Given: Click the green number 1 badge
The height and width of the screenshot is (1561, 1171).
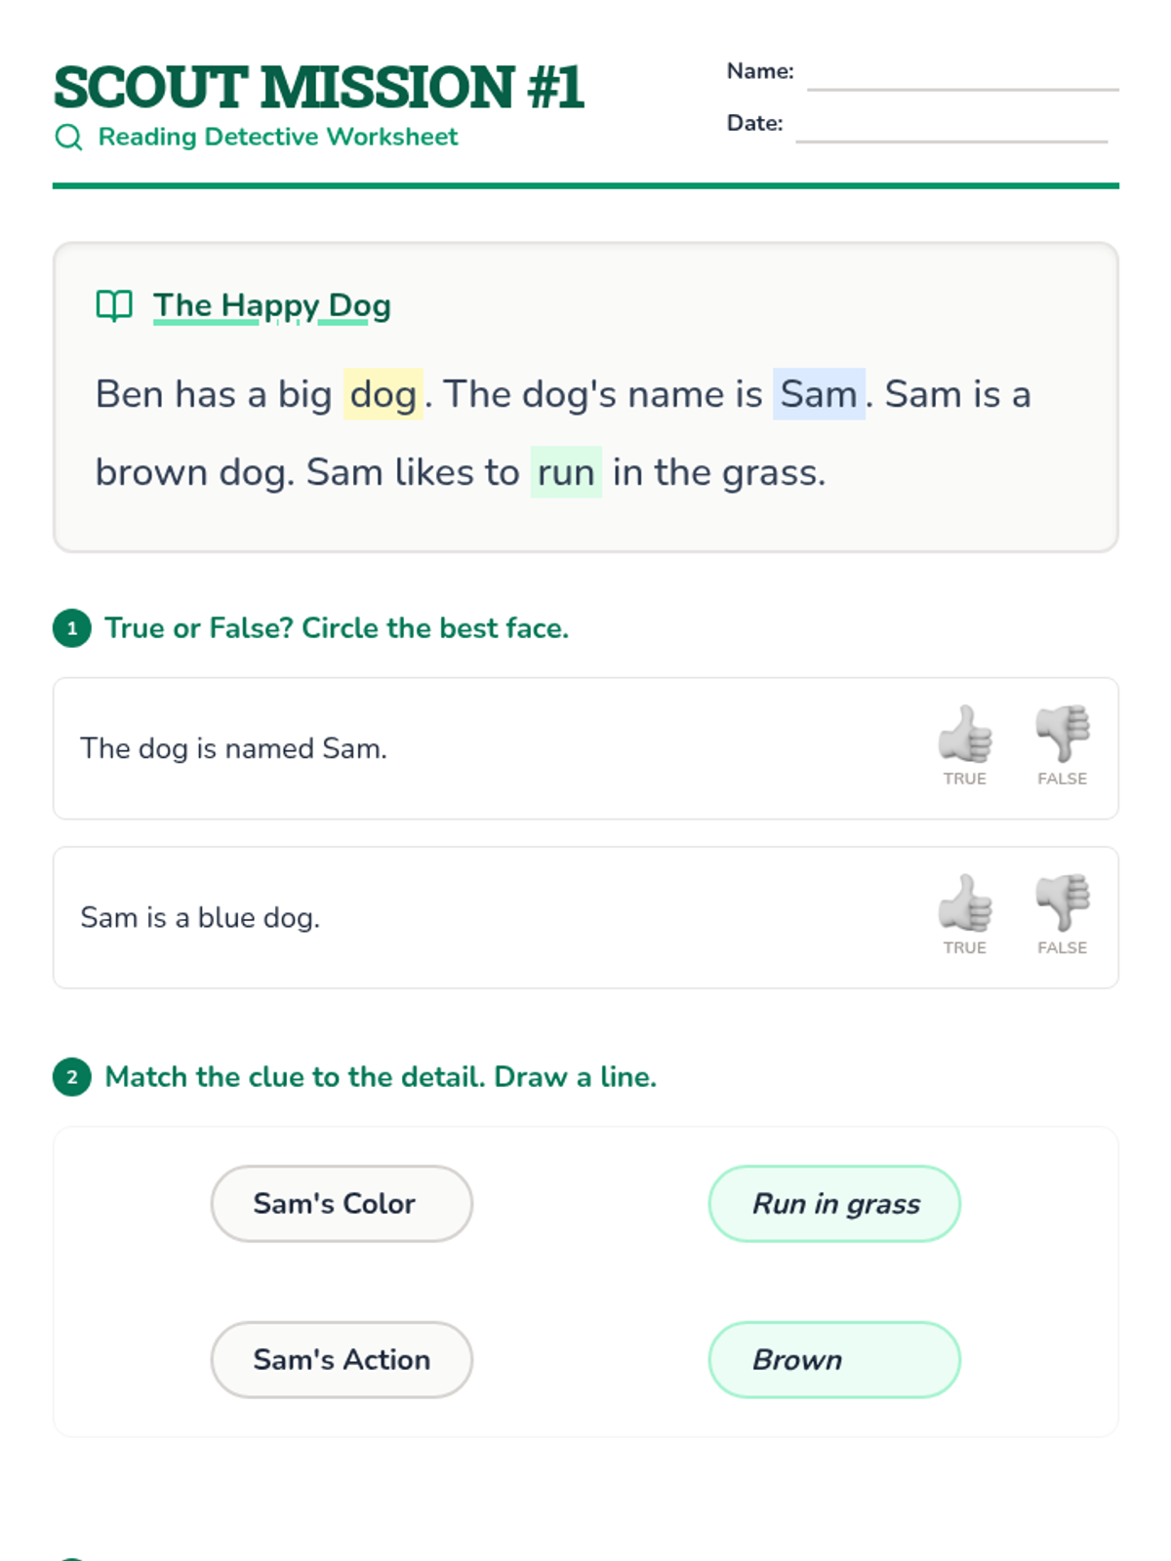Looking at the screenshot, I should pos(72,628).
